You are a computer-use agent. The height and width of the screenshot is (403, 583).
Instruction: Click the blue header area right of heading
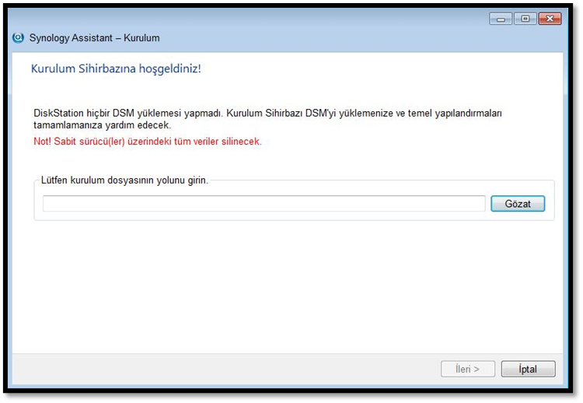point(389,69)
